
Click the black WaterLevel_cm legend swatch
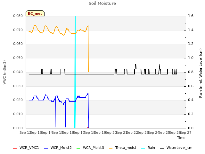[162, 148]
